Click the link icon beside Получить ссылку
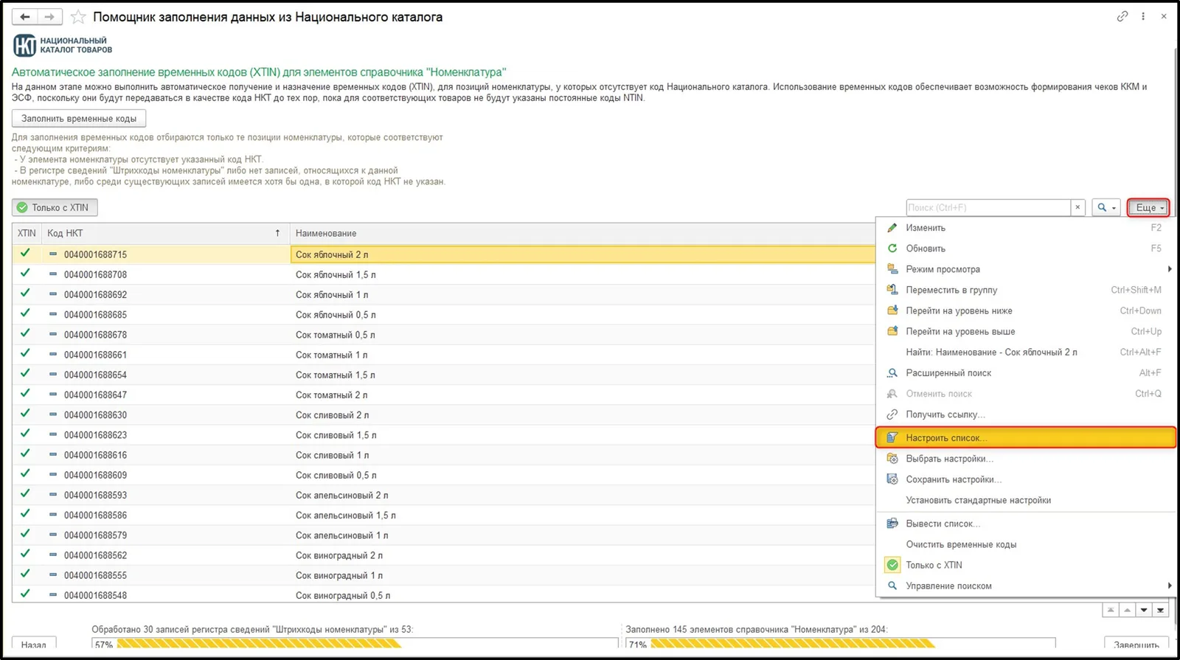Screen dimensions: 1180x660 pyautogui.click(x=892, y=414)
